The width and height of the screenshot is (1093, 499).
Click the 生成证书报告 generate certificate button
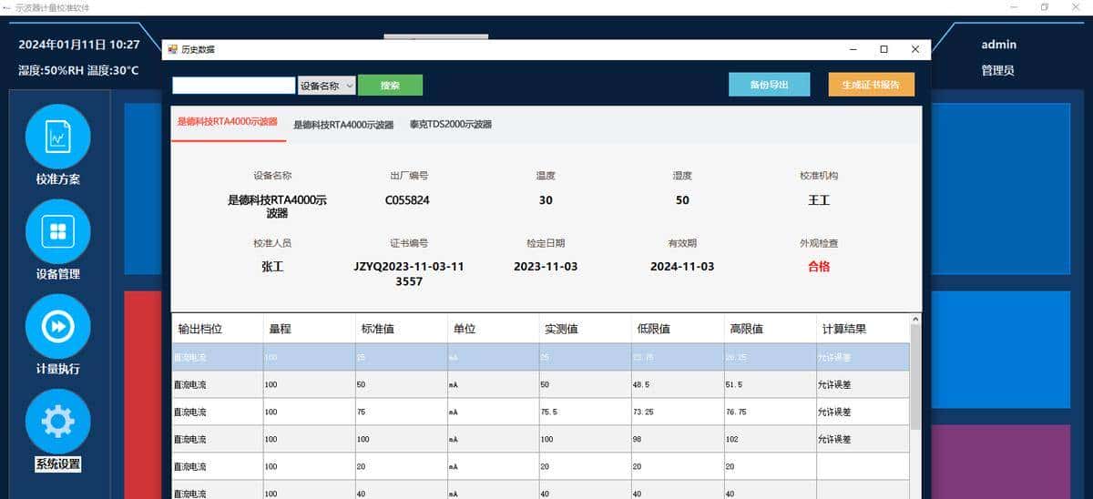871,85
